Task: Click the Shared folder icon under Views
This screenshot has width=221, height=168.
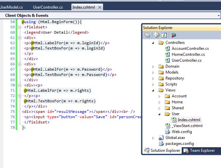Action: (167, 108)
